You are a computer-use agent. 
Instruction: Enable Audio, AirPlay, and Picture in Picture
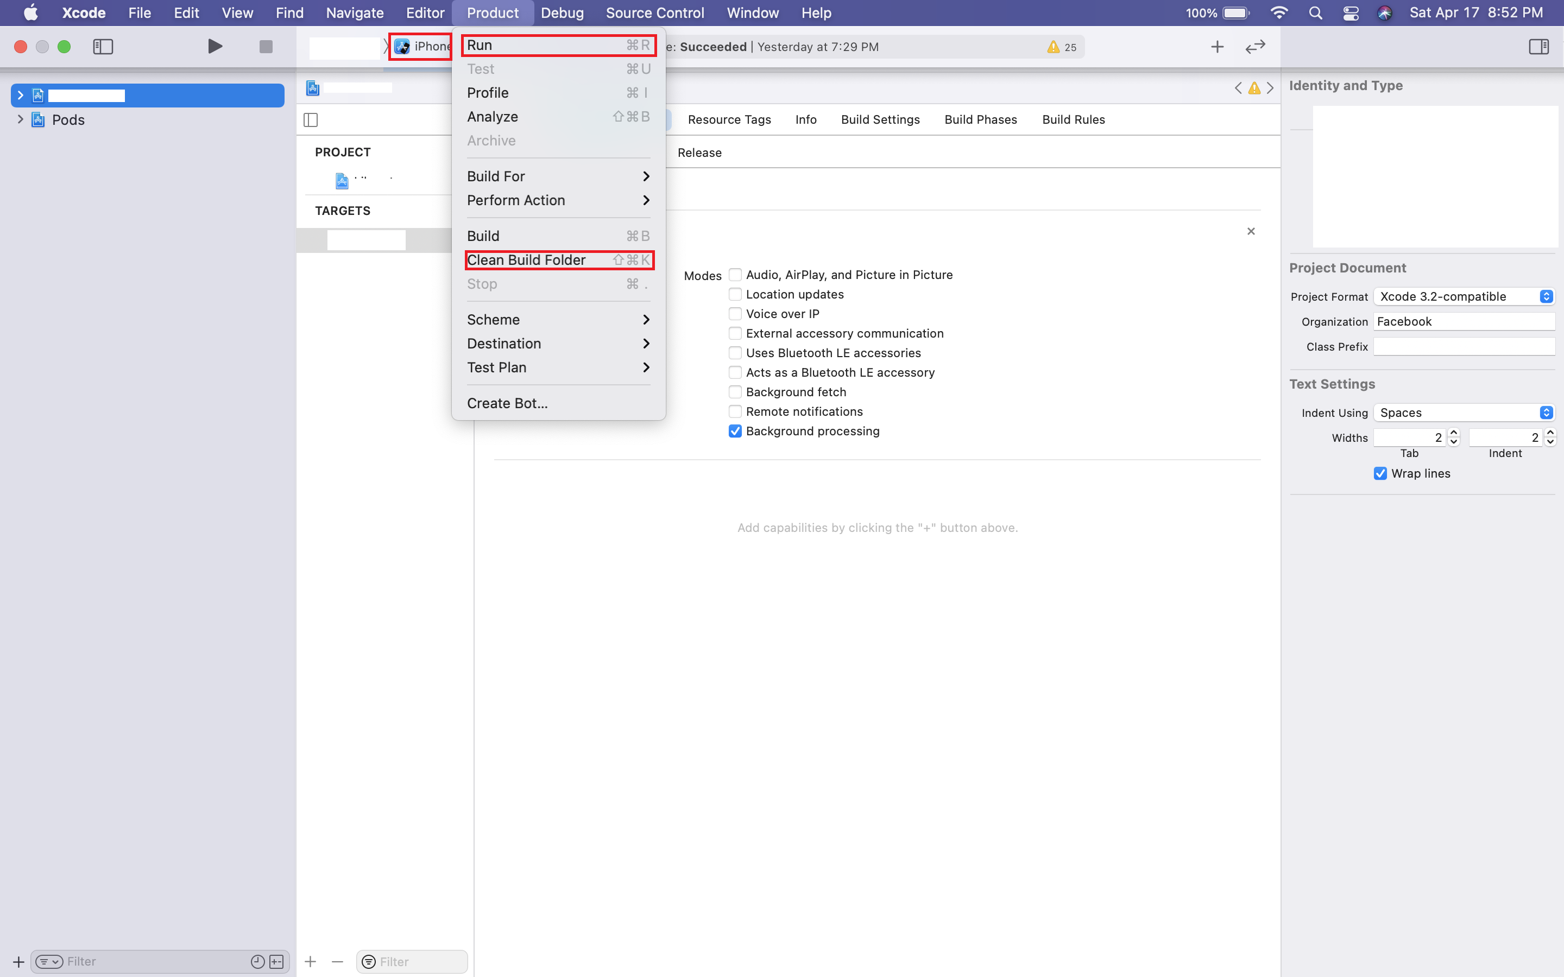735,275
